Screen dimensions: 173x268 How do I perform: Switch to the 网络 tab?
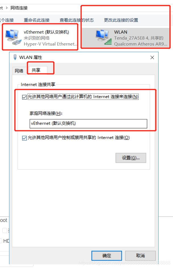click(19, 71)
